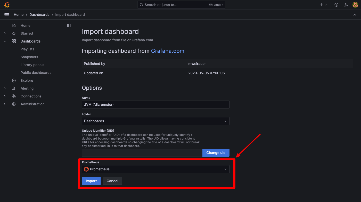
Task: Click the Name field with JVM (Micrometer)
Action: pos(155,105)
